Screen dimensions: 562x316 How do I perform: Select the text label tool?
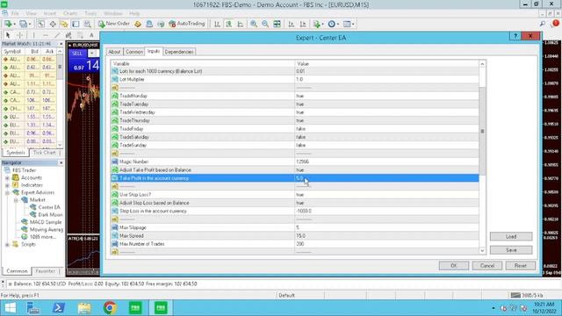coord(91,35)
